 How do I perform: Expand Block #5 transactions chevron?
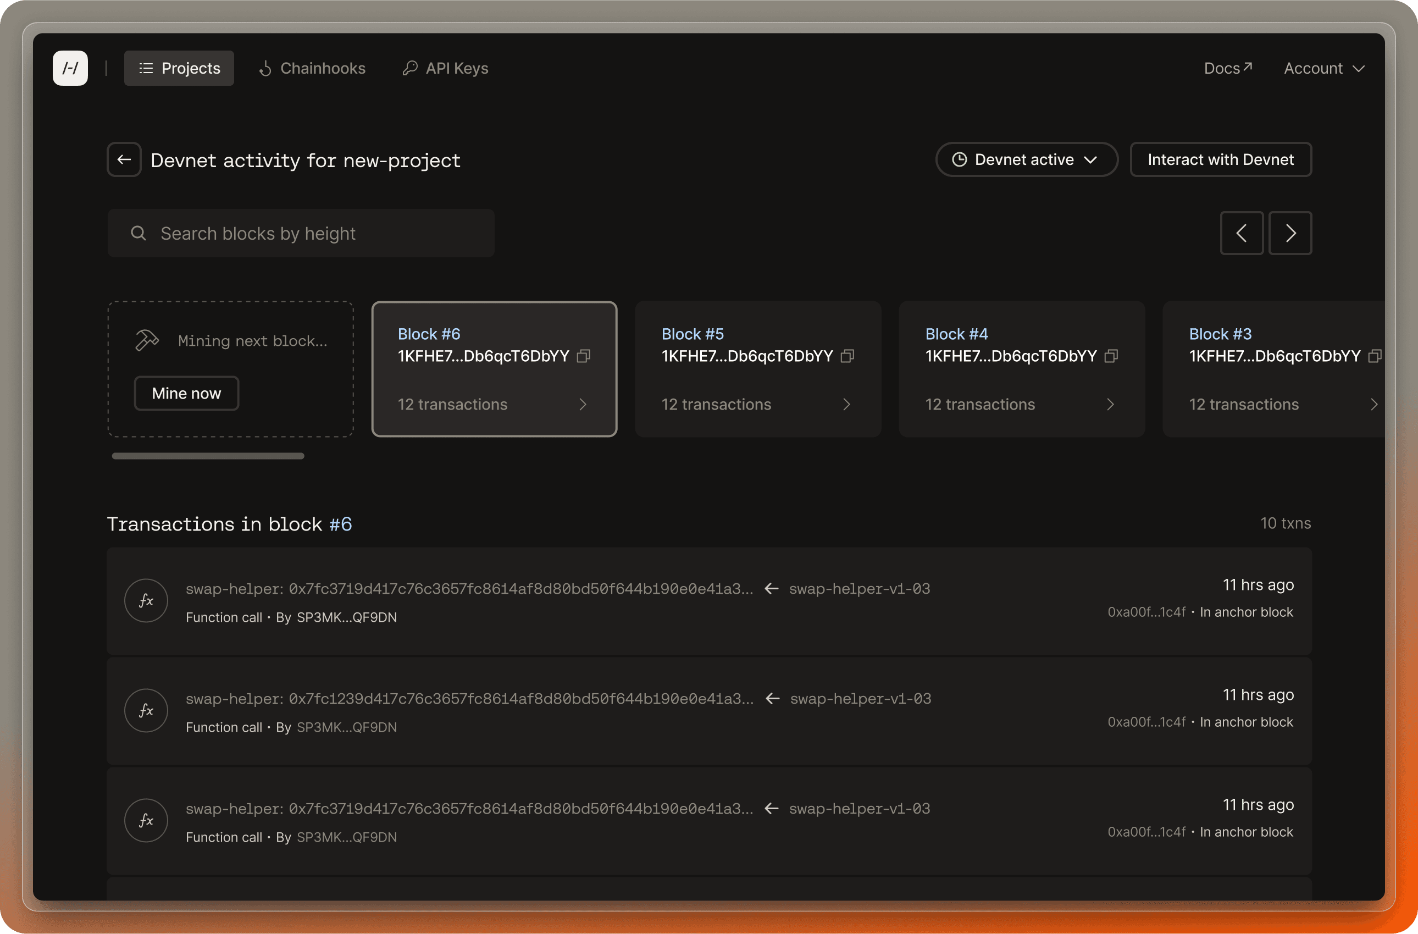(x=846, y=405)
